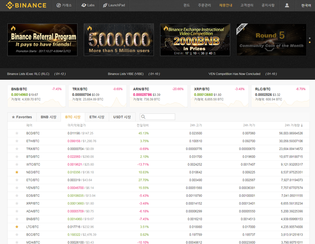Favorite the BCC/BTC pair star
This screenshot has width=315, height=244.
[x=17, y=235]
